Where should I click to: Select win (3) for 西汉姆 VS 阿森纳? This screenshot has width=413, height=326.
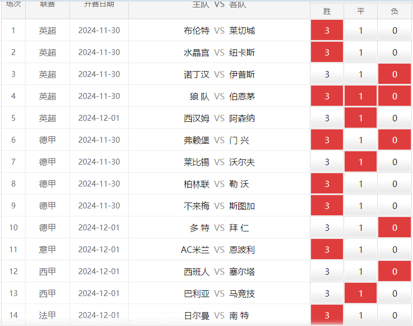327,118
